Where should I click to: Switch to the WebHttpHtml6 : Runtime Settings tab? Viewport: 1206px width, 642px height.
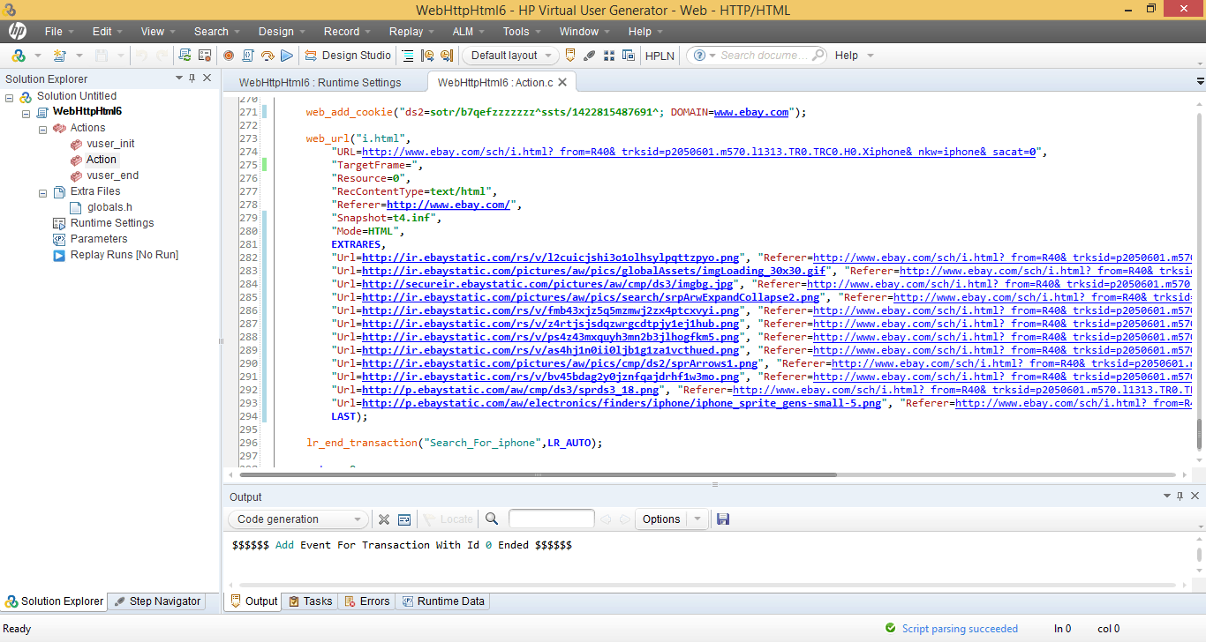click(x=320, y=82)
